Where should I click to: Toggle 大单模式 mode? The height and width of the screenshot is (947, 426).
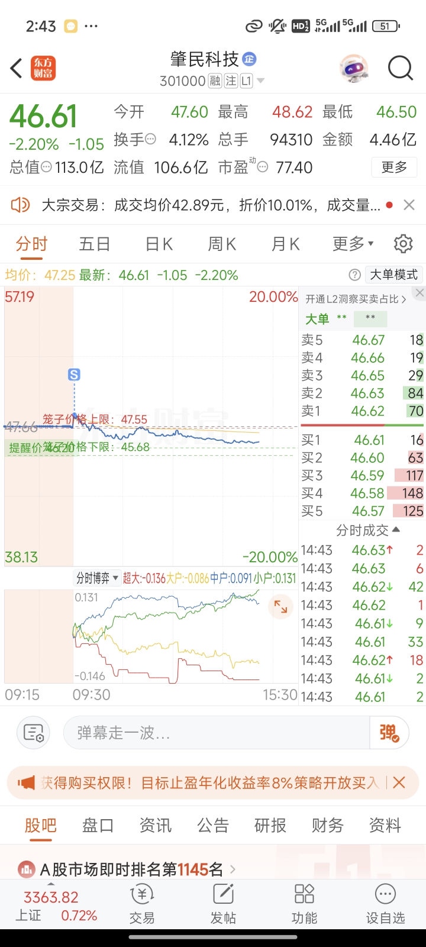pyautogui.click(x=393, y=275)
